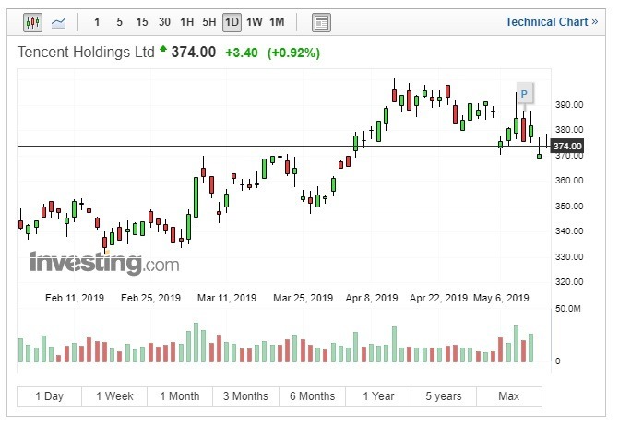This screenshot has width=619, height=425.
Task: Click the 350.00 price axis label
Action: tap(569, 207)
